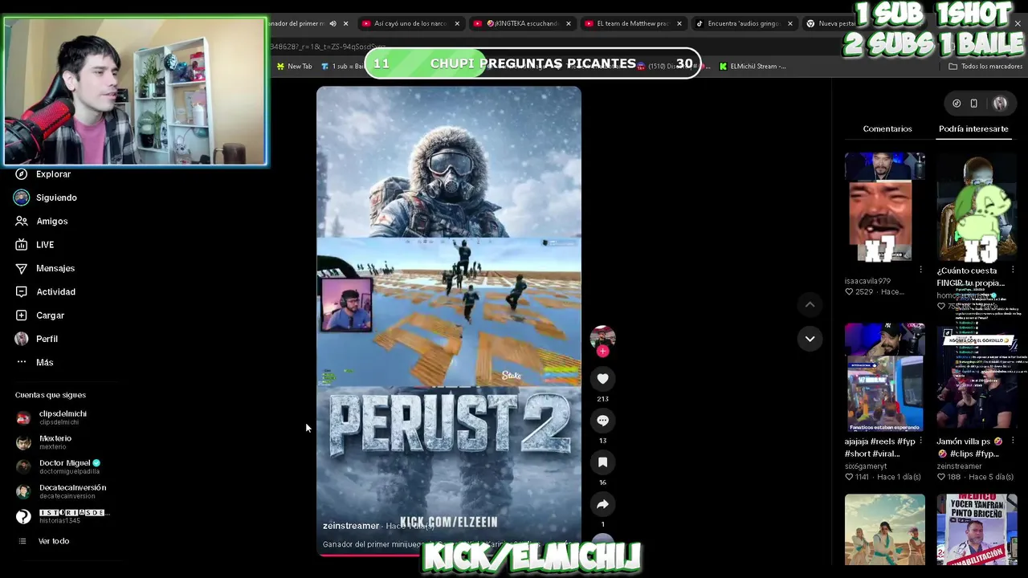Go to previous video with up arrow
The width and height of the screenshot is (1028, 578).
click(x=810, y=304)
